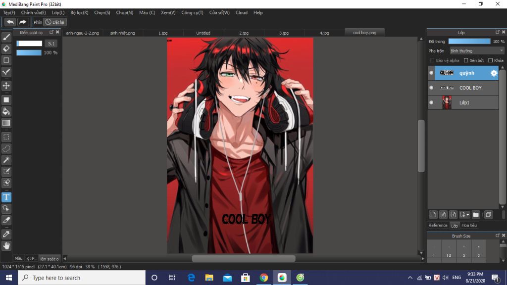The height and width of the screenshot is (285, 507).
Task: Toggle visibility of COOL BOY layer
Action: click(431, 88)
